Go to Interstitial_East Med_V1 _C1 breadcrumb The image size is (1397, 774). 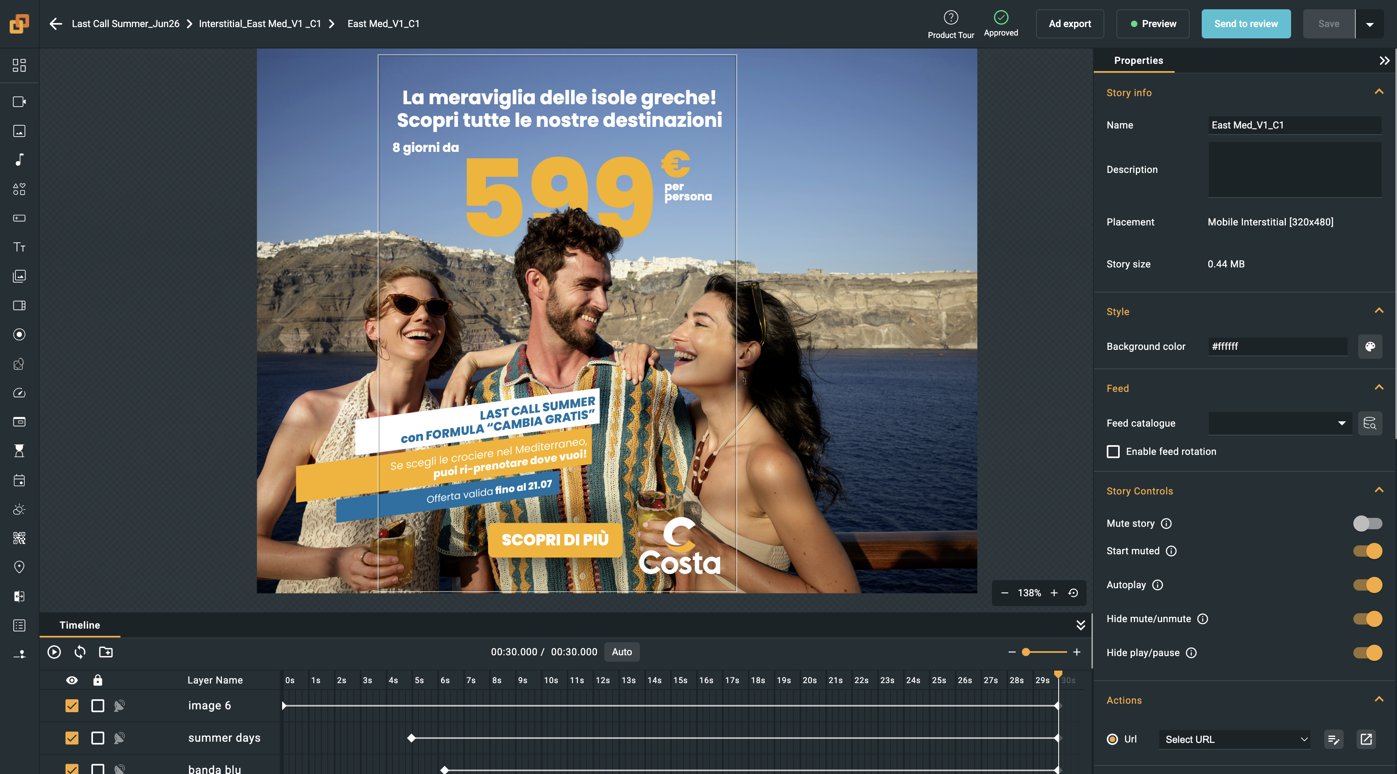pos(260,24)
